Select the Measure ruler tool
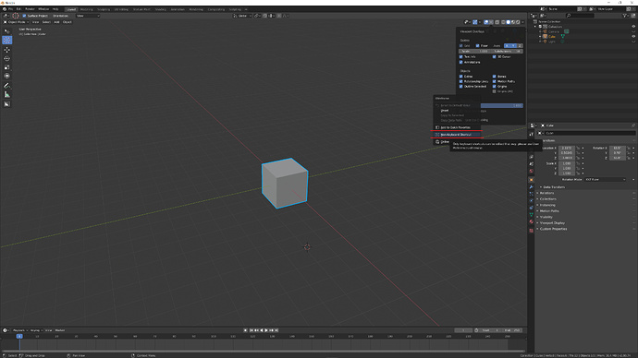Viewport: 638px width, 358px height. [x=6, y=94]
